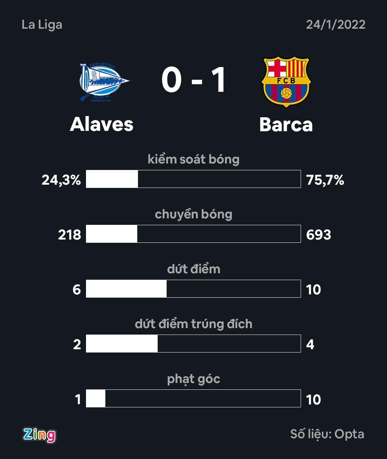The height and width of the screenshot is (459, 387).
Task: Click the 218 passes value
Action: [x=70, y=235]
